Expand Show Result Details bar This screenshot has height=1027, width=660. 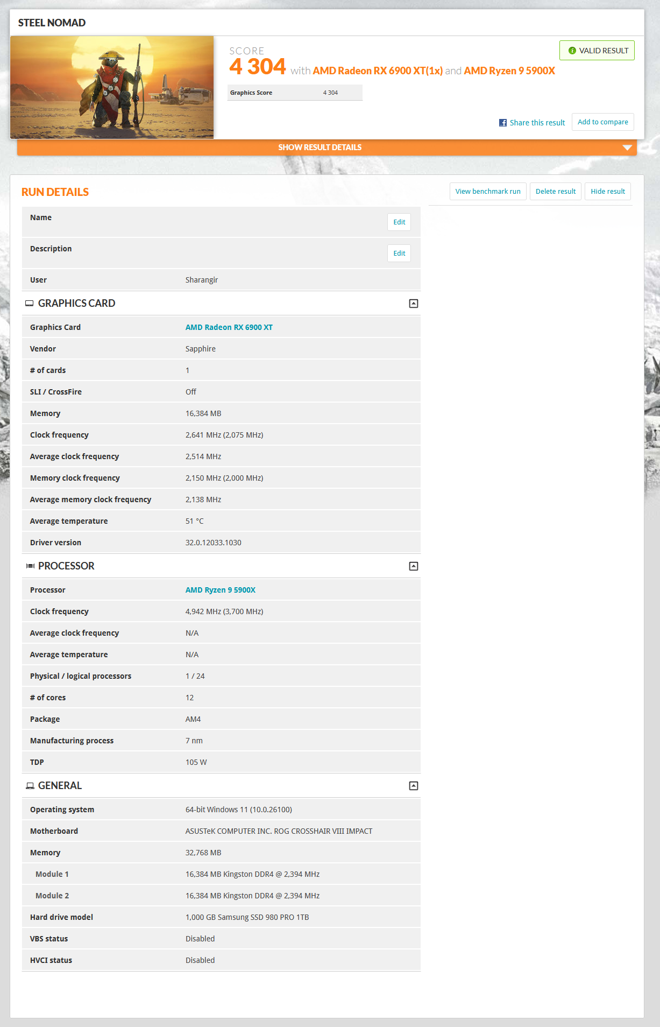click(x=327, y=147)
